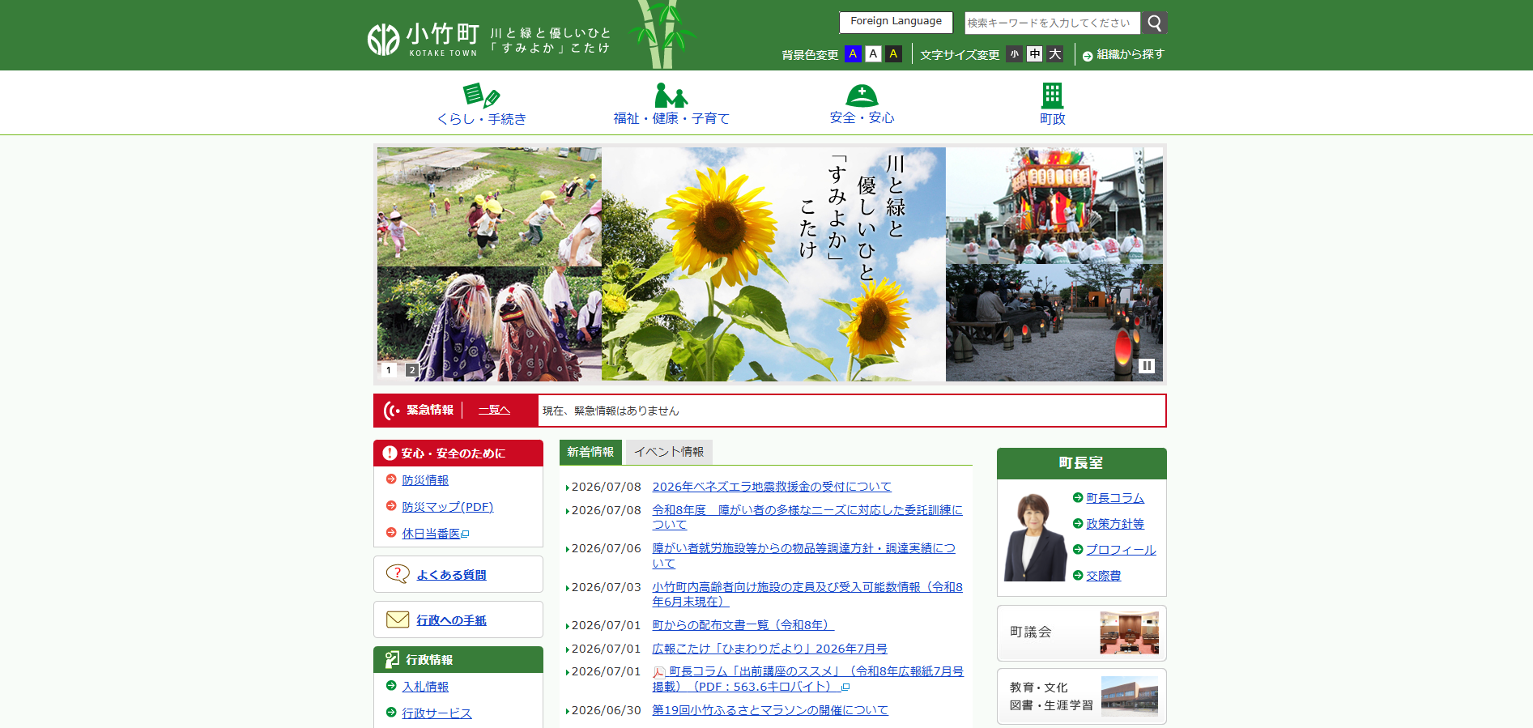Switch to the 新着情報 tab
This screenshot has height=728, width=1533.
click(590, 452)
